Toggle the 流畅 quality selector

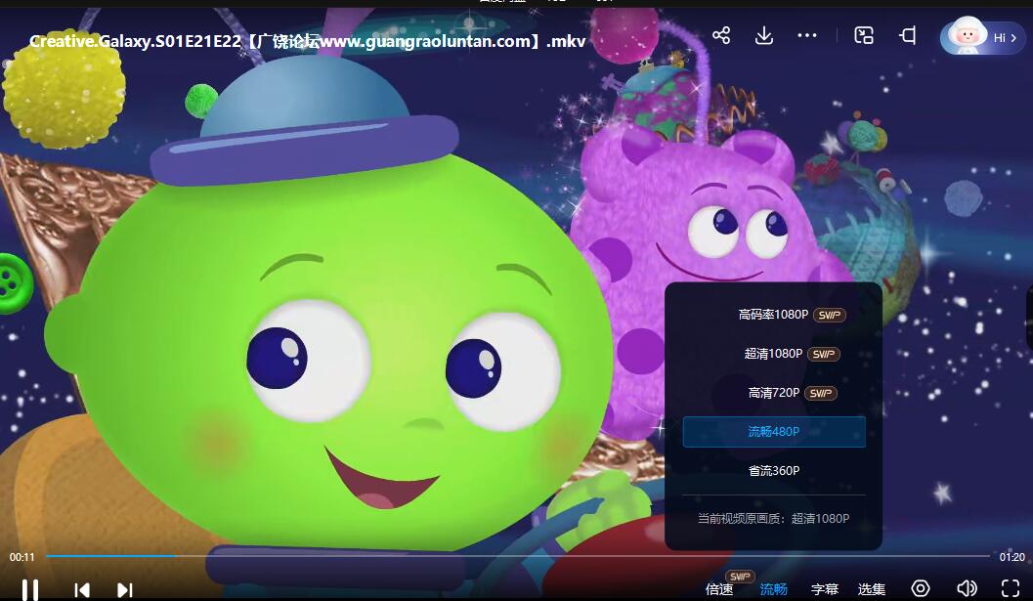point(773,589)
